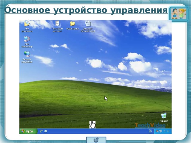Click the second system tray icon
The width and height of the screenshot is (191, 143).
(161, 131)
